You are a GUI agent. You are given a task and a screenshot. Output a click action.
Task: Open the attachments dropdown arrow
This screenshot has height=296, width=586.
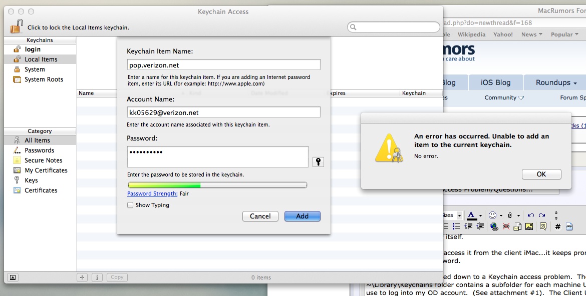pyautogui.click(x=519, y=215)
